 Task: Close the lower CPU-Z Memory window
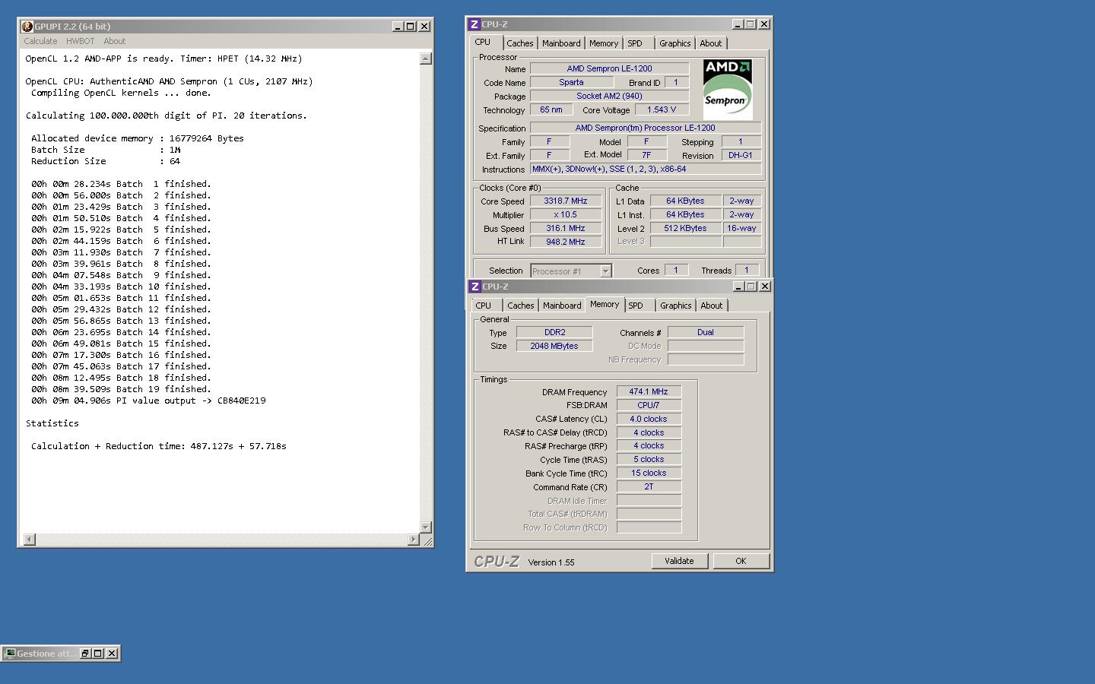pos(765,287)
